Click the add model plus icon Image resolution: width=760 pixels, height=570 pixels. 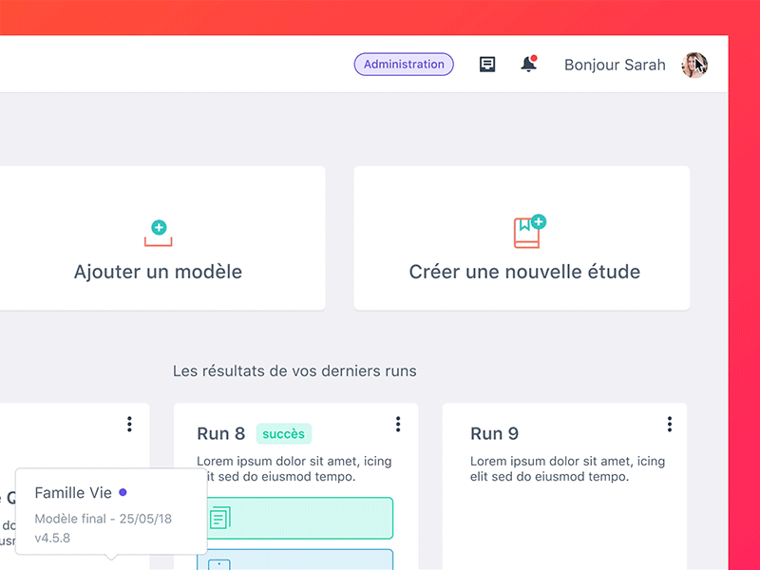point(158,229)
